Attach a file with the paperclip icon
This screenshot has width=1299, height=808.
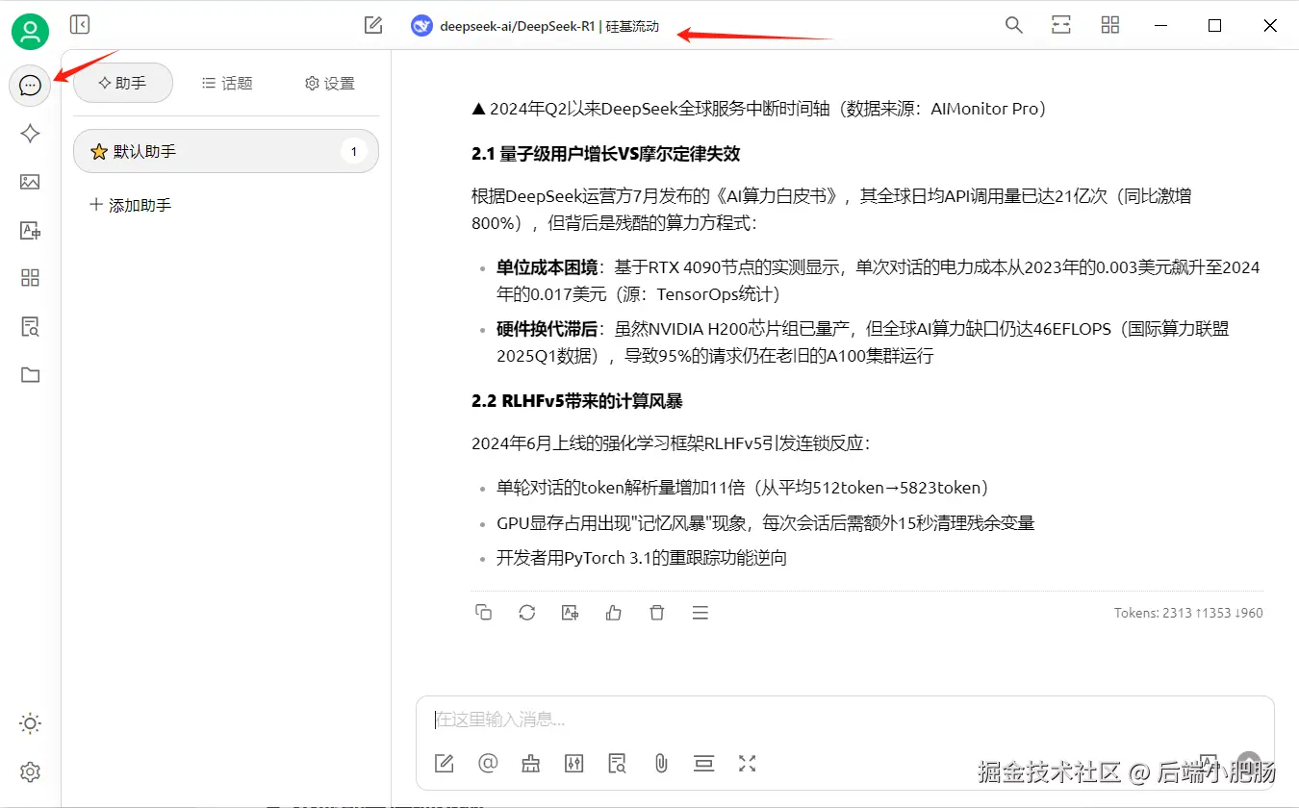(661, 764)
